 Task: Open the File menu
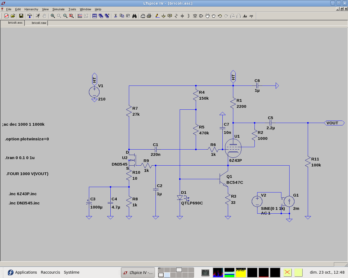tap(9, 9)
